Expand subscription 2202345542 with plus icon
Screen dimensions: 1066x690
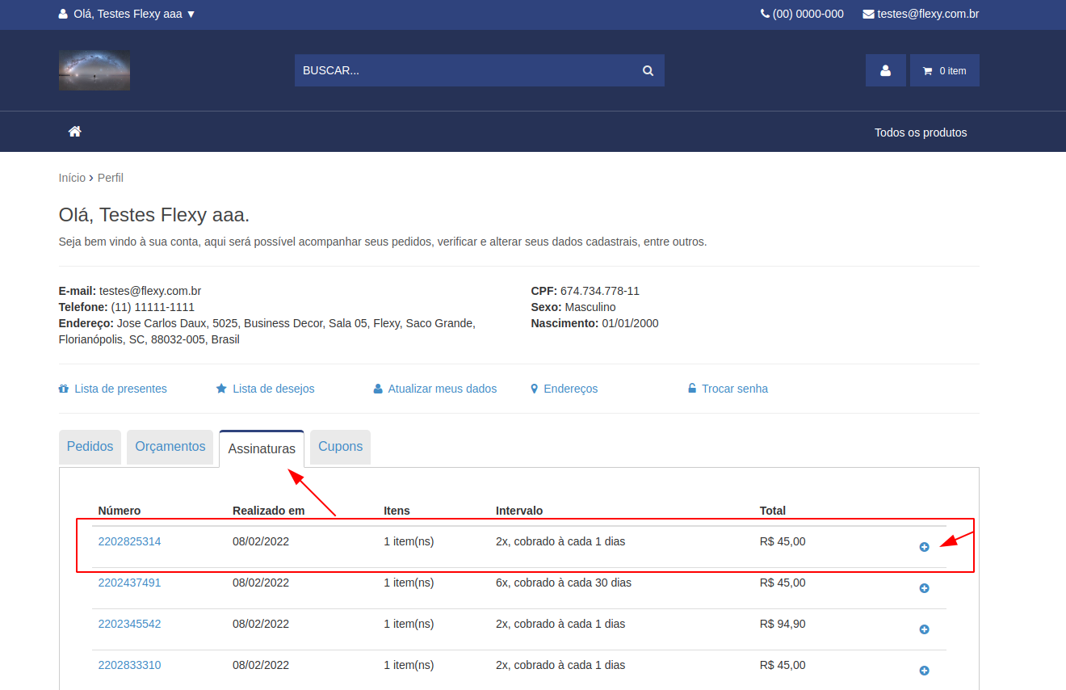pos(924,629)
